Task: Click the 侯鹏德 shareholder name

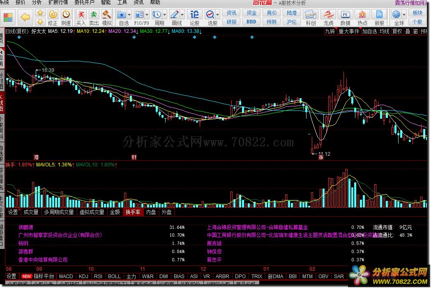Action: pos(25,227)
